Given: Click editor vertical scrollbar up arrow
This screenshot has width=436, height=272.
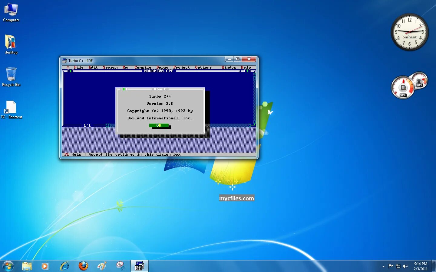Looking at the screenshot, I should (254, 74).
